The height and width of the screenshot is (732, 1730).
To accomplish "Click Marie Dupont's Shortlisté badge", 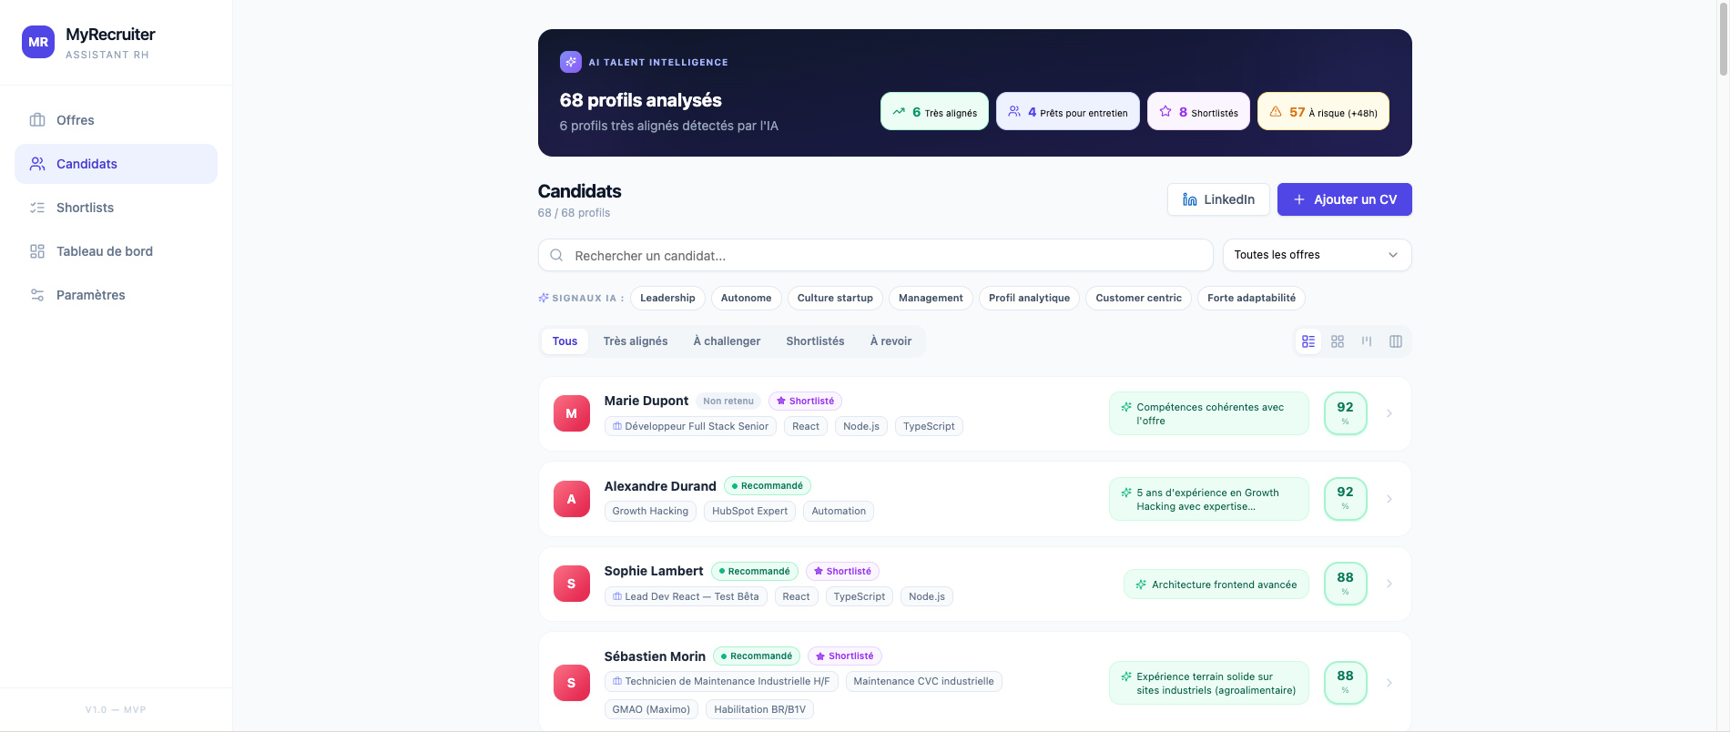I will click(805, 401).
